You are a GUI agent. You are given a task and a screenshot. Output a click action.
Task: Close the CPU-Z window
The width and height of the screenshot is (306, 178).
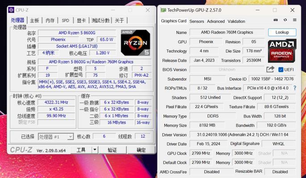pos(148,10)
